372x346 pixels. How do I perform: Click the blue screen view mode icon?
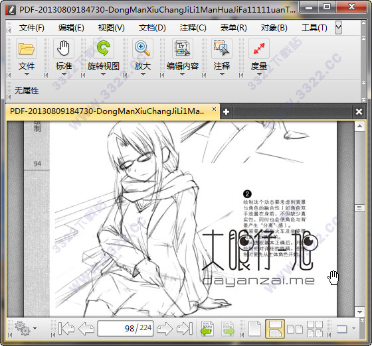[x=342, y=329]
